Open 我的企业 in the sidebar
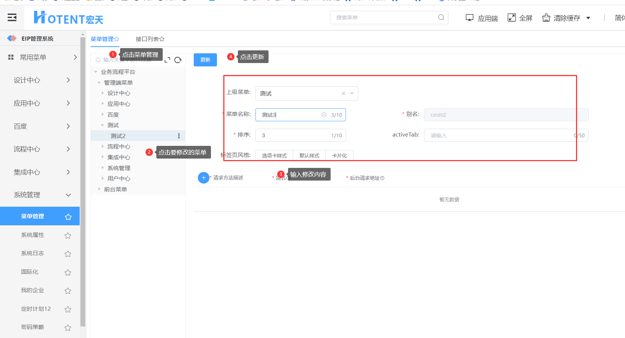The height and width of the screenshot is (338, 625). point(33,290)
